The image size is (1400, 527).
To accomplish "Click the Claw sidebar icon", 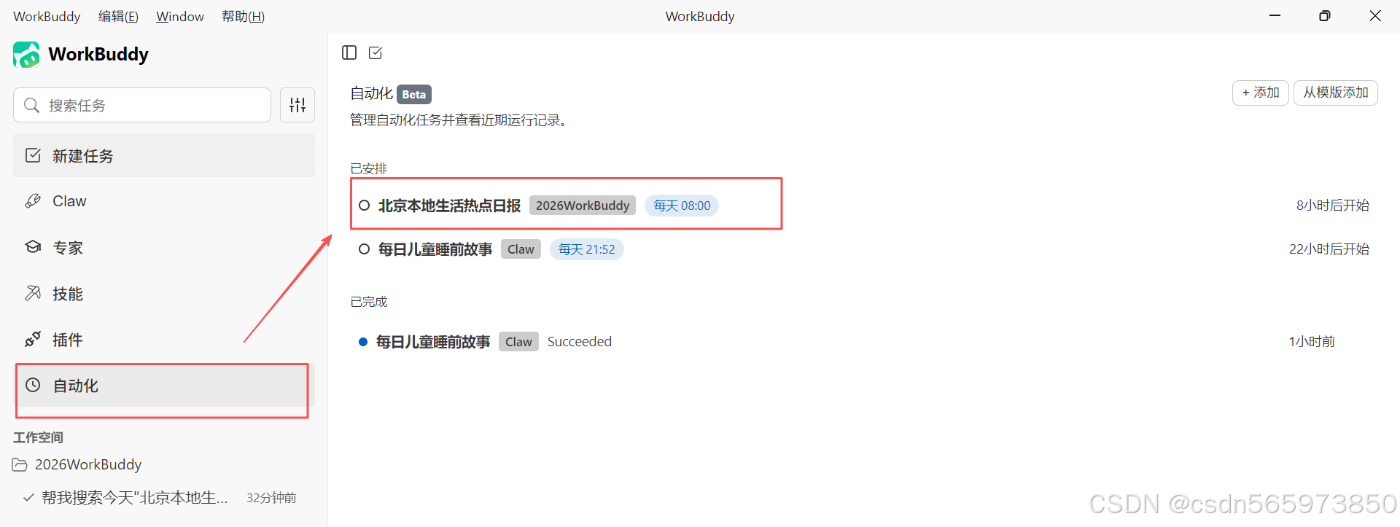I will click(x=33, y=201).
